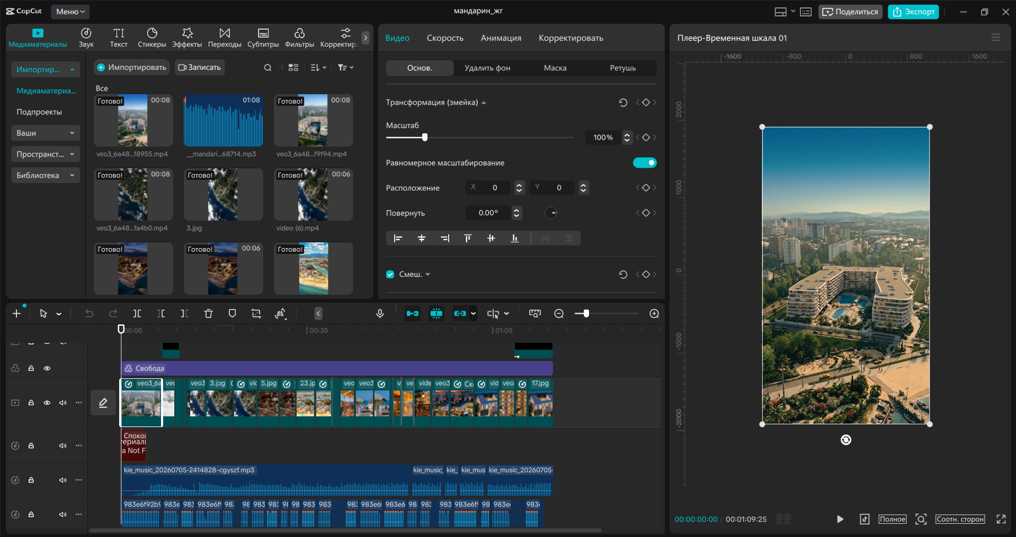
Task: Open the player panel menu
Action: click(996, 38)
